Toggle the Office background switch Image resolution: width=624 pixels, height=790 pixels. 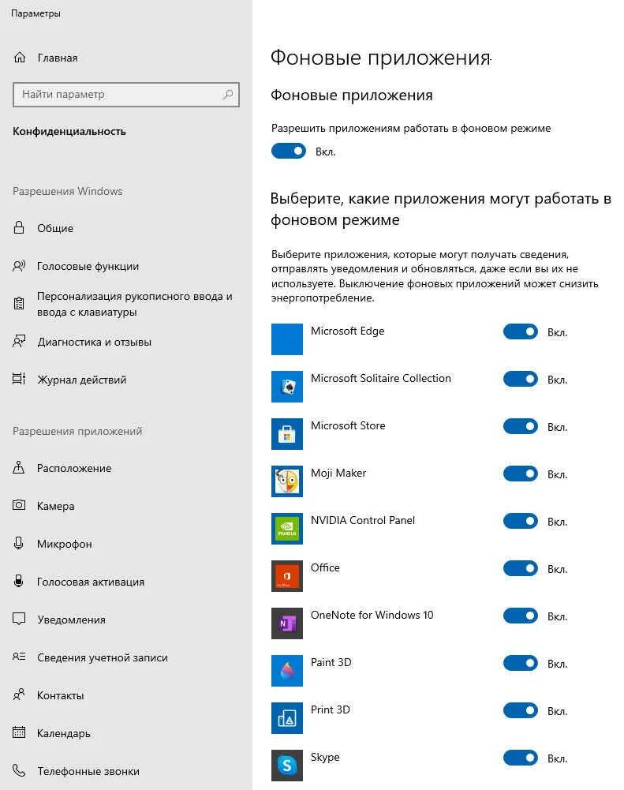pos(521,568)
